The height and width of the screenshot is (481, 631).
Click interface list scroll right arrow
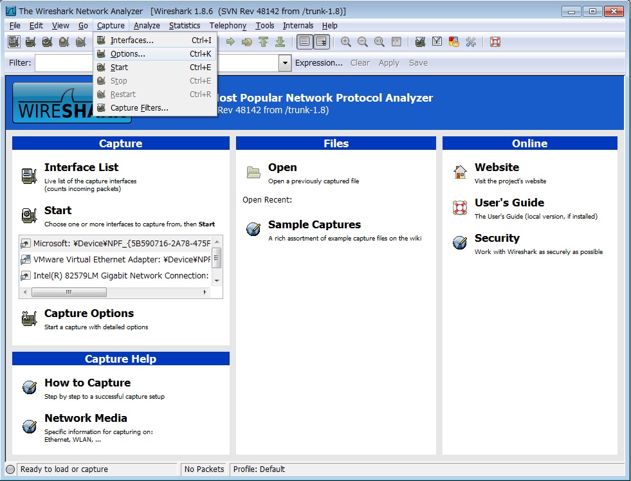[x=205, y=293]
